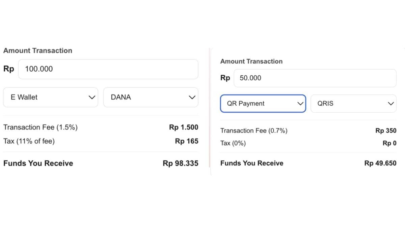Image resolution: width=405 pixels, height=227 pixels.
Task: Click the chevron arrow on QRIS selector
Action: [391, 104]
